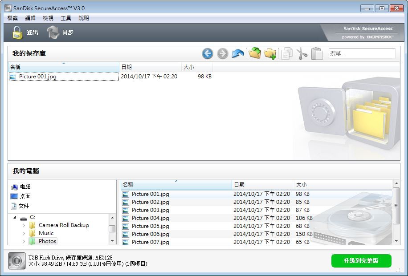Image resolution: width=408 pixels, height=276 pixels.
Task: Click the G: drive icon in tree
Action: [x=24, y=218]
